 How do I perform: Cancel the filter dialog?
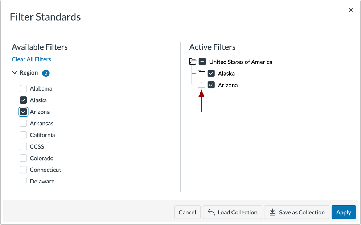(187, 212)
